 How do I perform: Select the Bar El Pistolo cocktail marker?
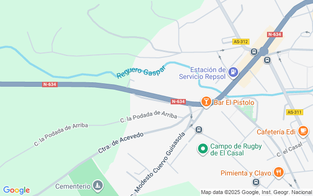[206, 102]
